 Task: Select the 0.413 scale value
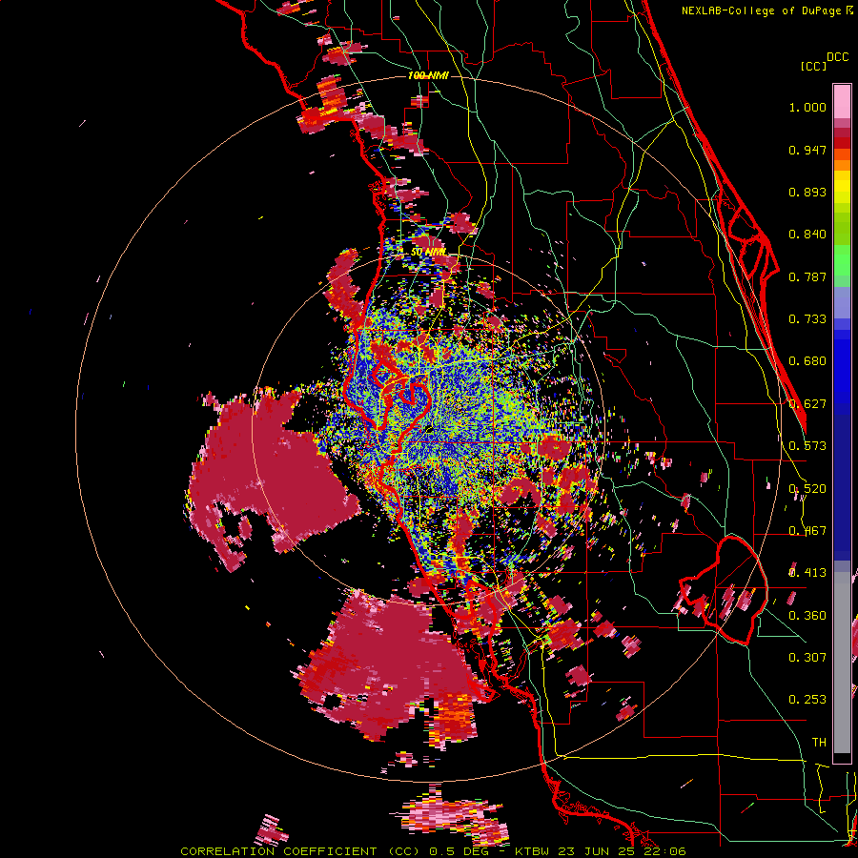tap(807, 573)
